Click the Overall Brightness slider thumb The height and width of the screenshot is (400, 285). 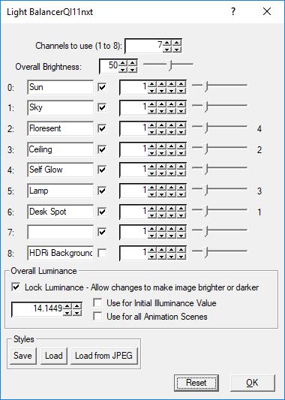point(170,65)
